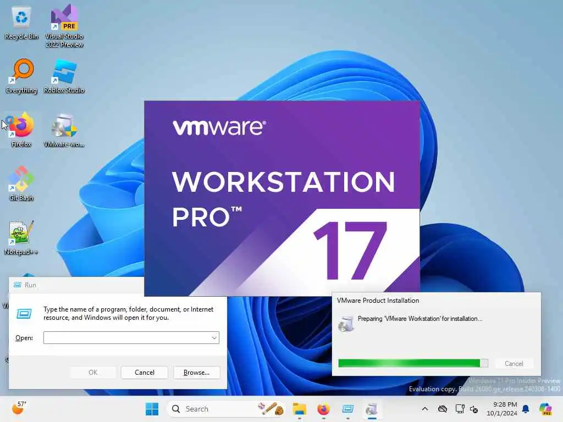The height and width of the screenshot is (422, 563).
Task: Open the weather widget showing 57°
Action: click(19, 408)
